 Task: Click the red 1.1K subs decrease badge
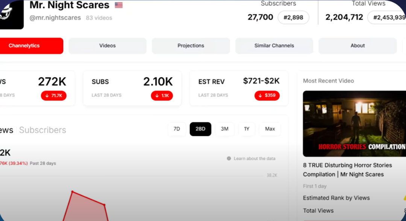coord(162,96)
